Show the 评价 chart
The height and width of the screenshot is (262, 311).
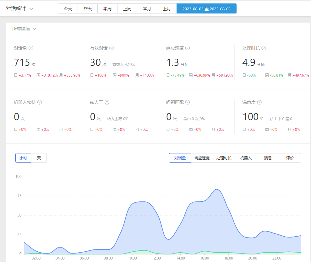coord(290,158)
